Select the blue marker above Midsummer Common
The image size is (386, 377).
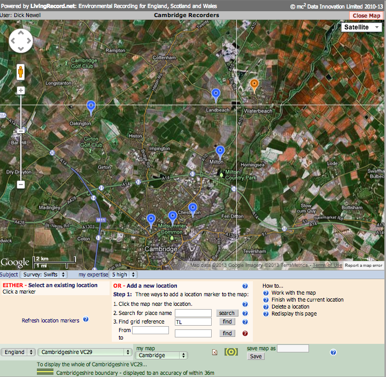click(173, 218)
